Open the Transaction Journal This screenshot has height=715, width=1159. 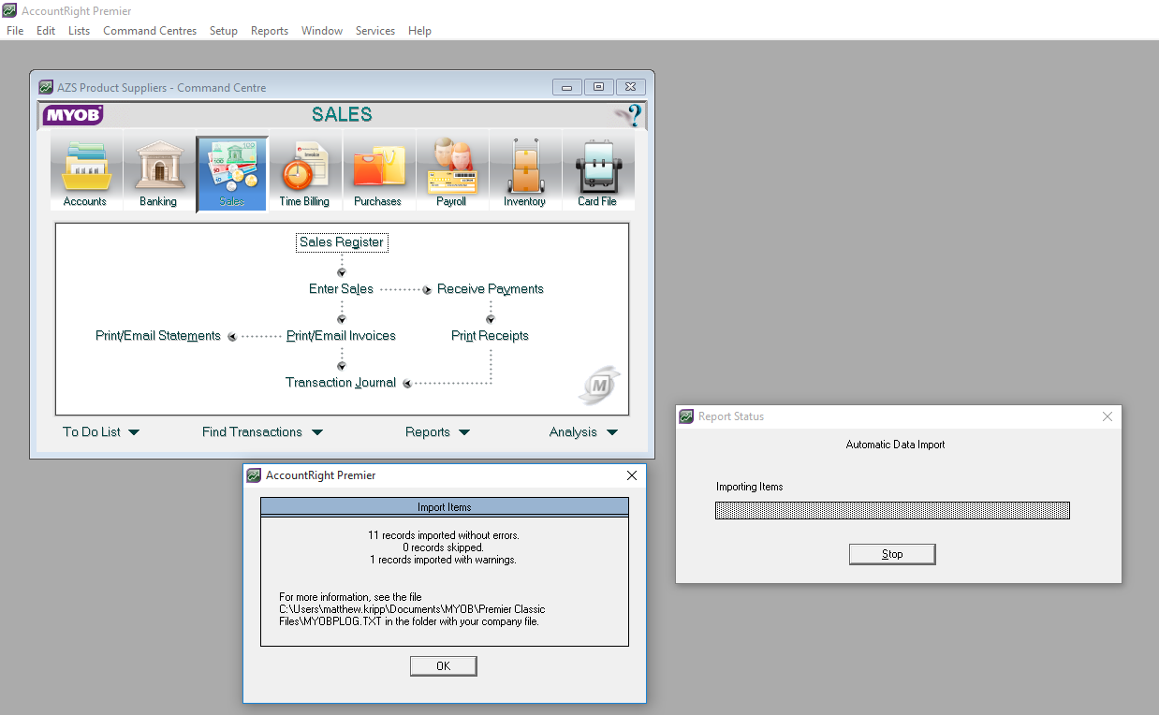[x=341, y=383]
